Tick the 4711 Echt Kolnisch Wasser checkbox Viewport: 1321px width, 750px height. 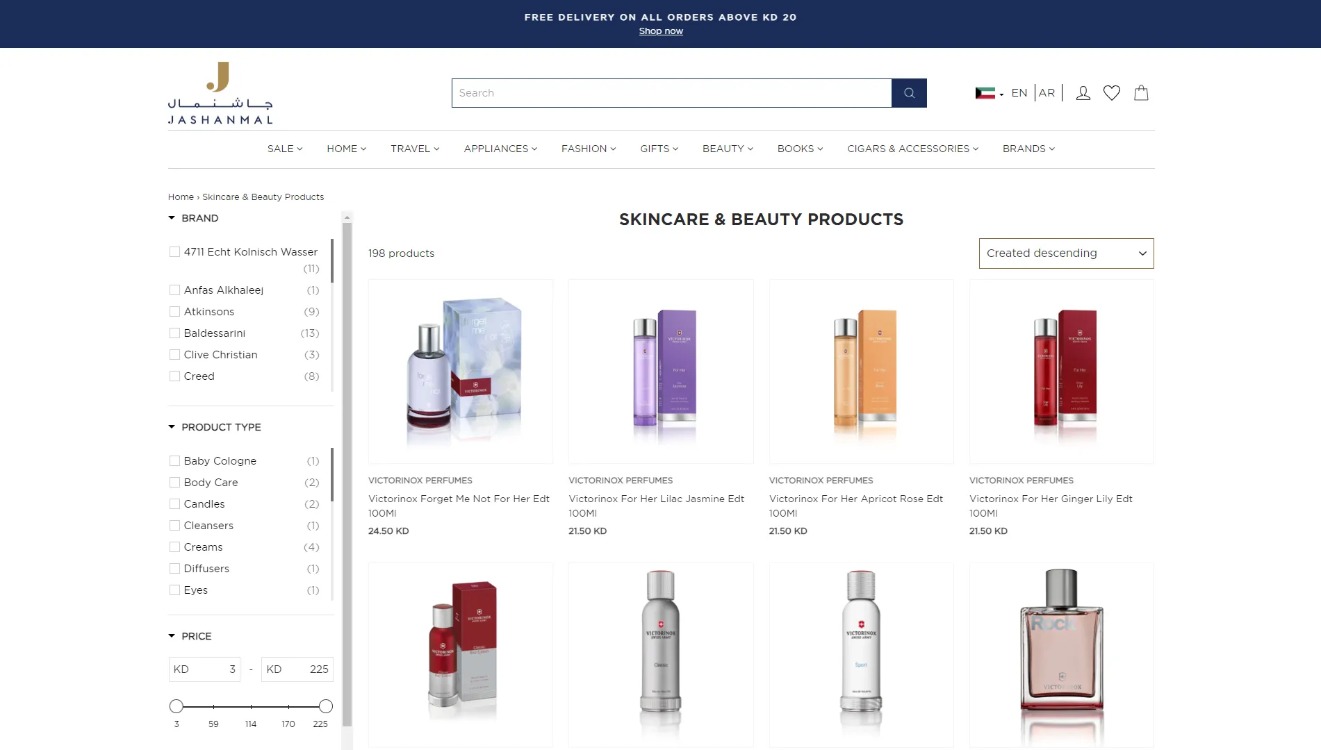[x=174, y=252]
